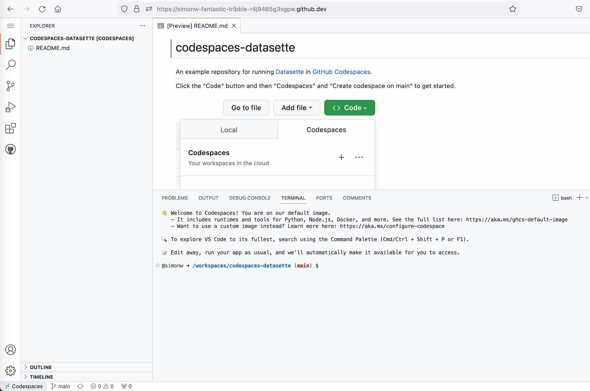The height and width of the screenshot is (391, 590).
Task: Follow the GitHub Codespaces link
Action: [341, 72]
